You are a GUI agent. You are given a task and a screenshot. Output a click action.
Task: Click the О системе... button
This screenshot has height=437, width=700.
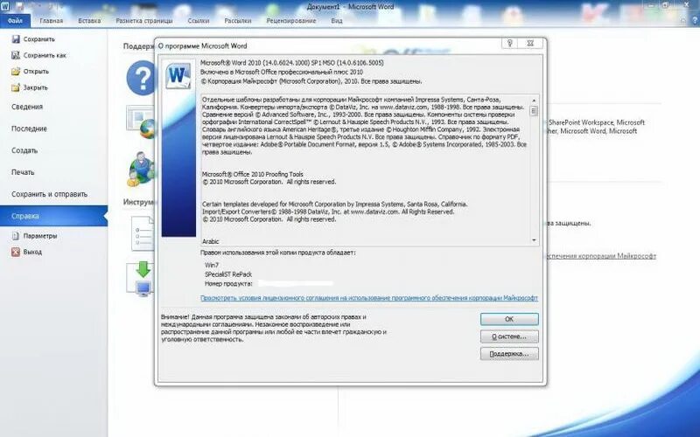509,336
